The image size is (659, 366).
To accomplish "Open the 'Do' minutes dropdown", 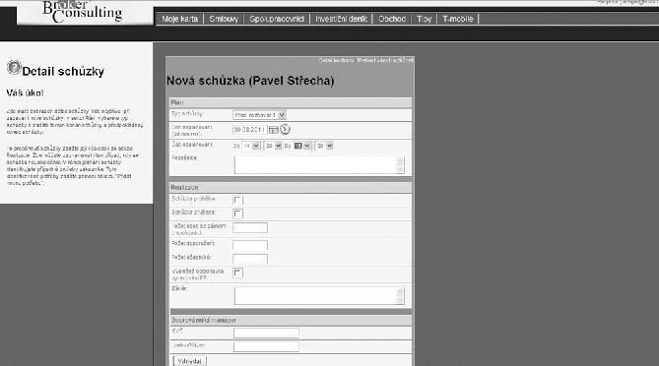I will click(324, 146).
